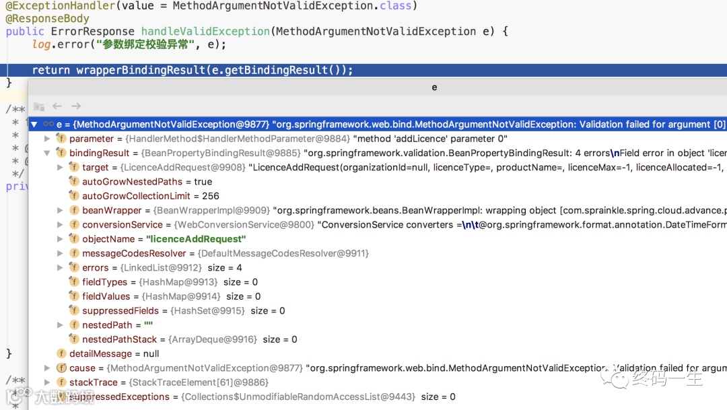This screenshot has width=727, height=410.
Task: Click field icon of 'beanWrapper' row
Action: tap(74, 210)
